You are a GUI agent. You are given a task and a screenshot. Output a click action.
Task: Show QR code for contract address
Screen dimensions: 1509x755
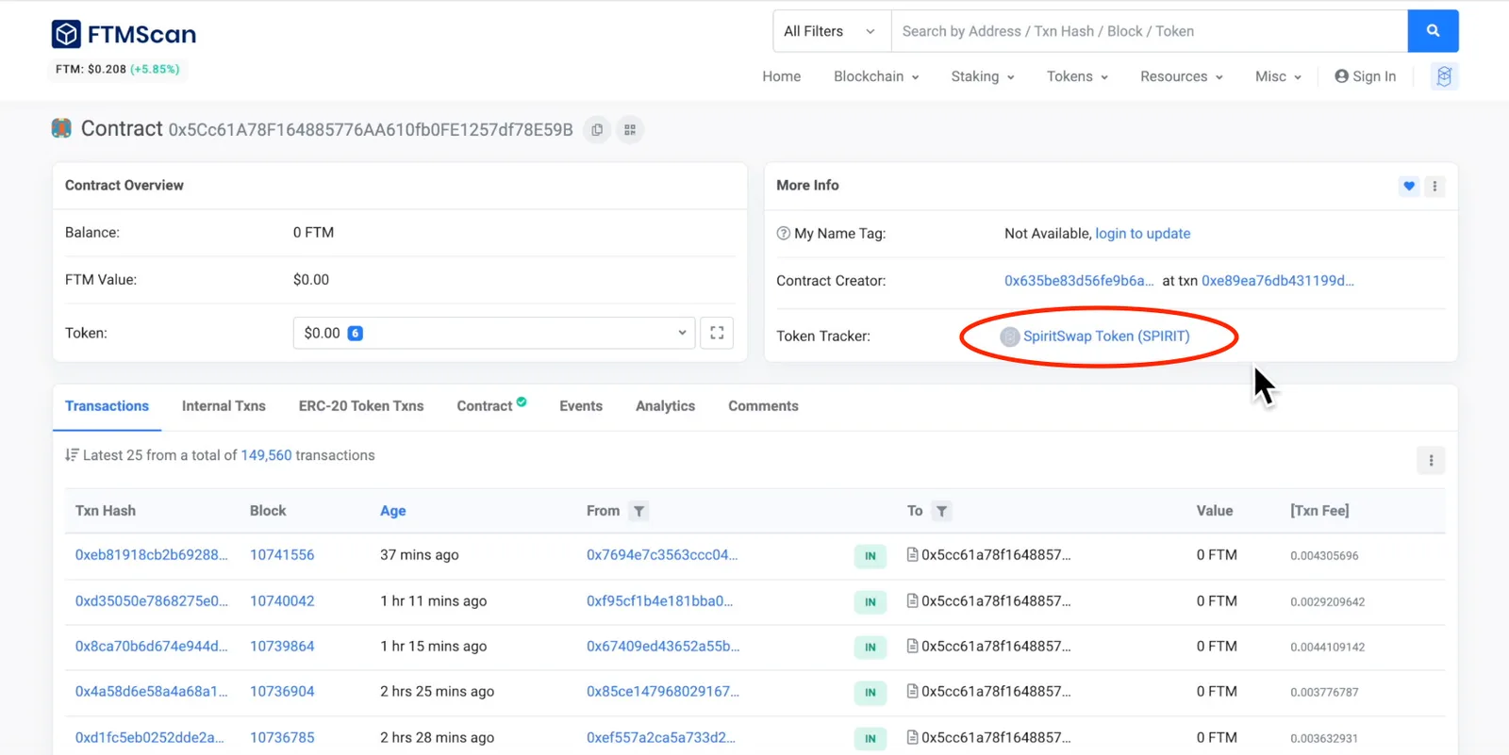(630, 130)
